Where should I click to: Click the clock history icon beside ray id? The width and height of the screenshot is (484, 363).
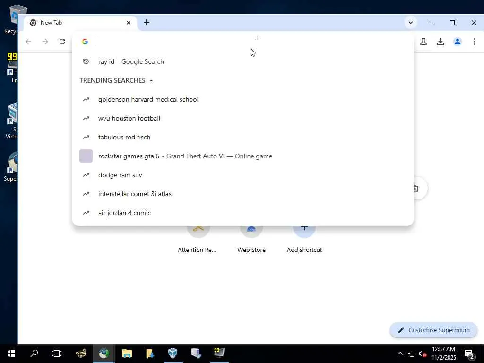[x=86, y=62]
